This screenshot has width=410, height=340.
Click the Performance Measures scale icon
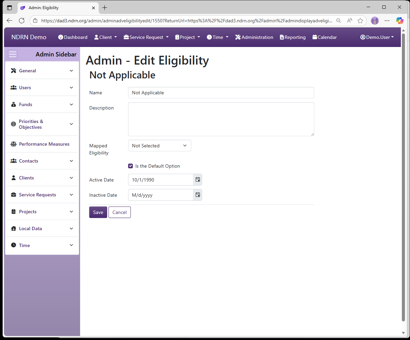point(14,144)
